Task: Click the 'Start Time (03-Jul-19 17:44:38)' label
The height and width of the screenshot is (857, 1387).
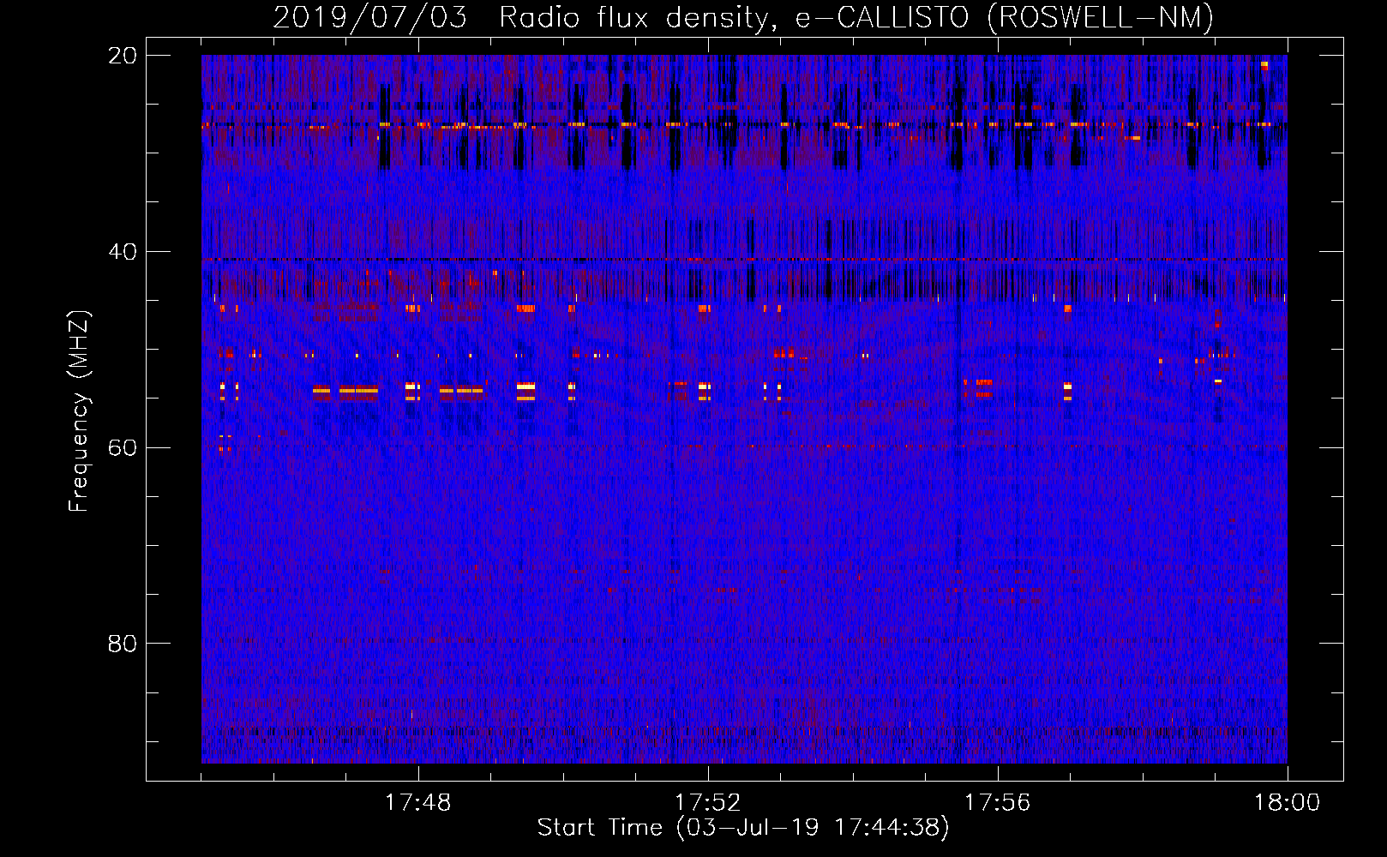Action: click(x=743, y=828)
